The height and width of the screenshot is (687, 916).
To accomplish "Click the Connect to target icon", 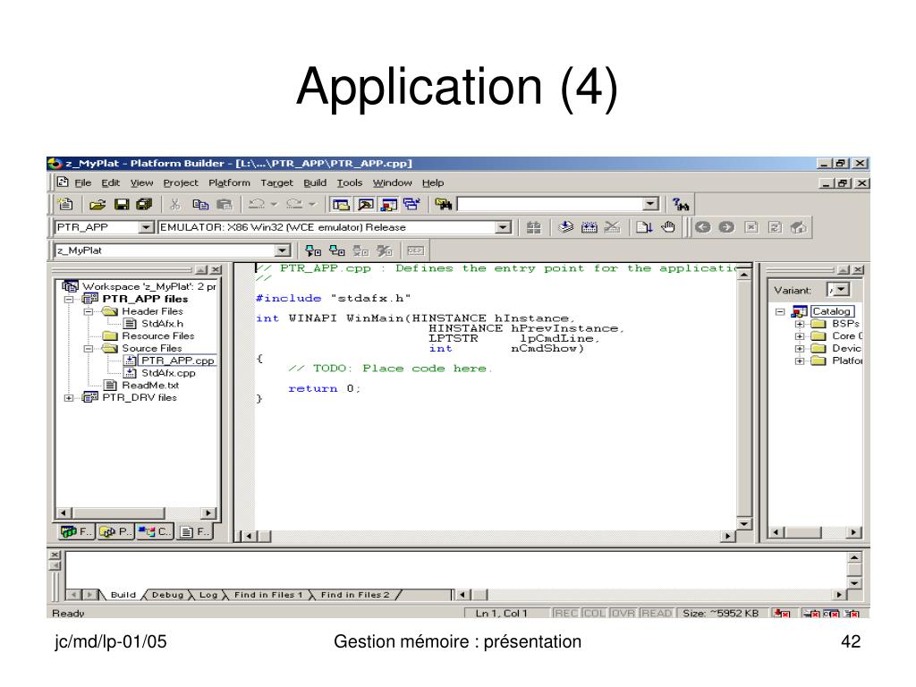I will coord(337,250).
